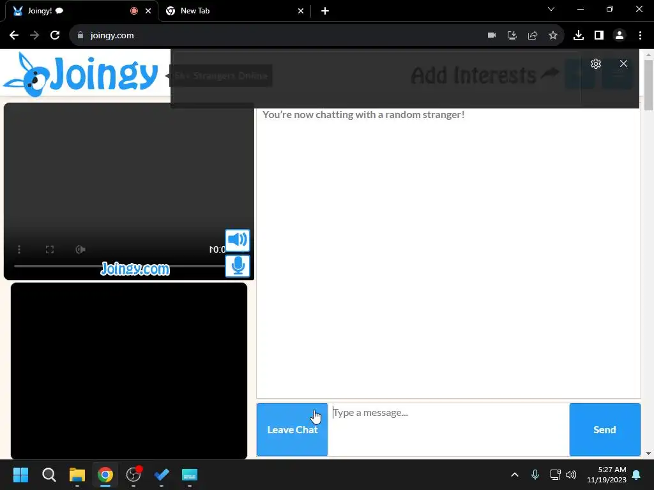Open File Explorer from taskbar
Viewport: 654px width, 490px height.
(x=77, y=475)
